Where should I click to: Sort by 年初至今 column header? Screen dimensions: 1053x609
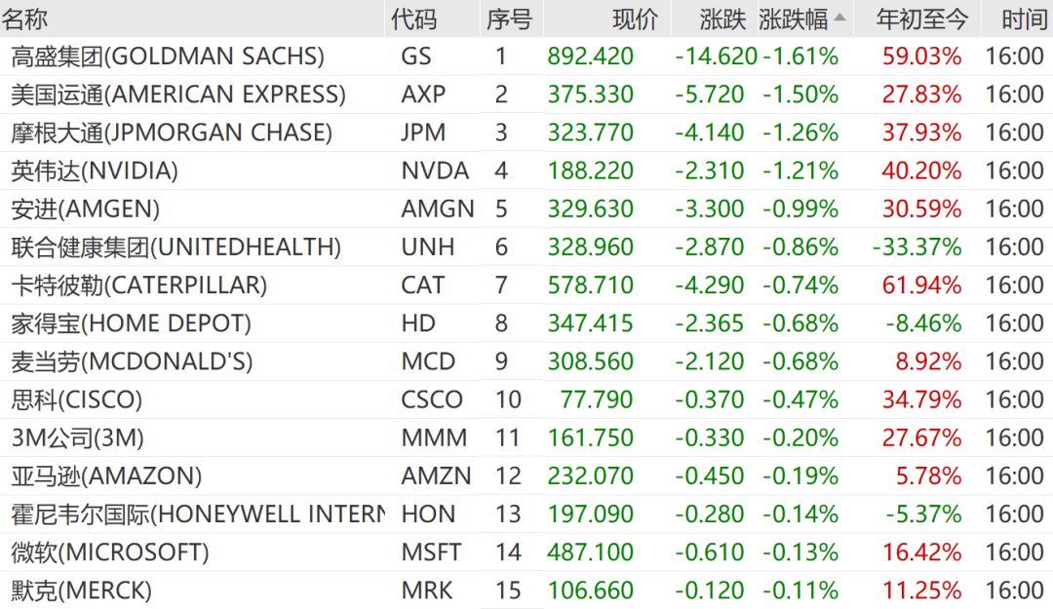(x=921, y=19)
